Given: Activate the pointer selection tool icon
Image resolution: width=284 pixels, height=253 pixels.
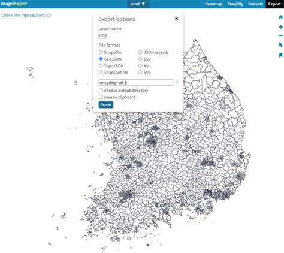Looking at the screenshot, I should point(280,45).
